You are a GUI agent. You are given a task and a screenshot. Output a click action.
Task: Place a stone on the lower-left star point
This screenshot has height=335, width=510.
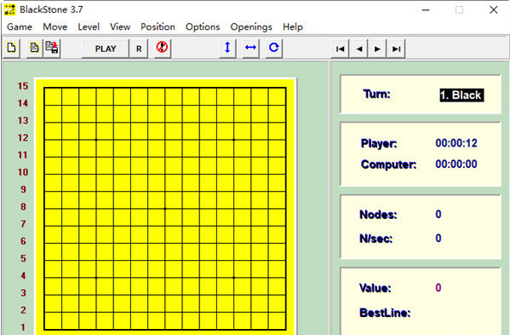click(96, 278)
